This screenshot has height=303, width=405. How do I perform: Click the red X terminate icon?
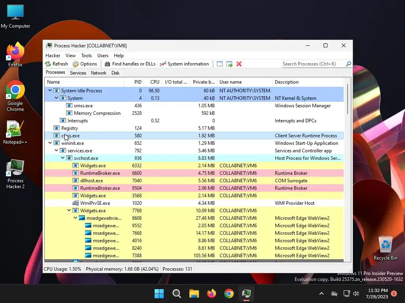coord(239,64)
